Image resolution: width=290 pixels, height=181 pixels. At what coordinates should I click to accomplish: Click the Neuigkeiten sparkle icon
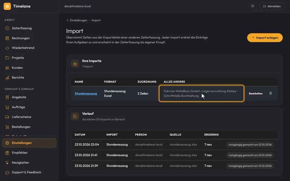7,163
